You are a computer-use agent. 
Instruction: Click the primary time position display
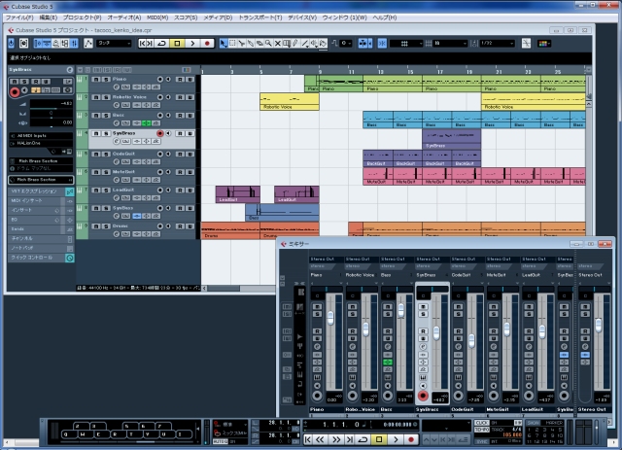[342, 425]
